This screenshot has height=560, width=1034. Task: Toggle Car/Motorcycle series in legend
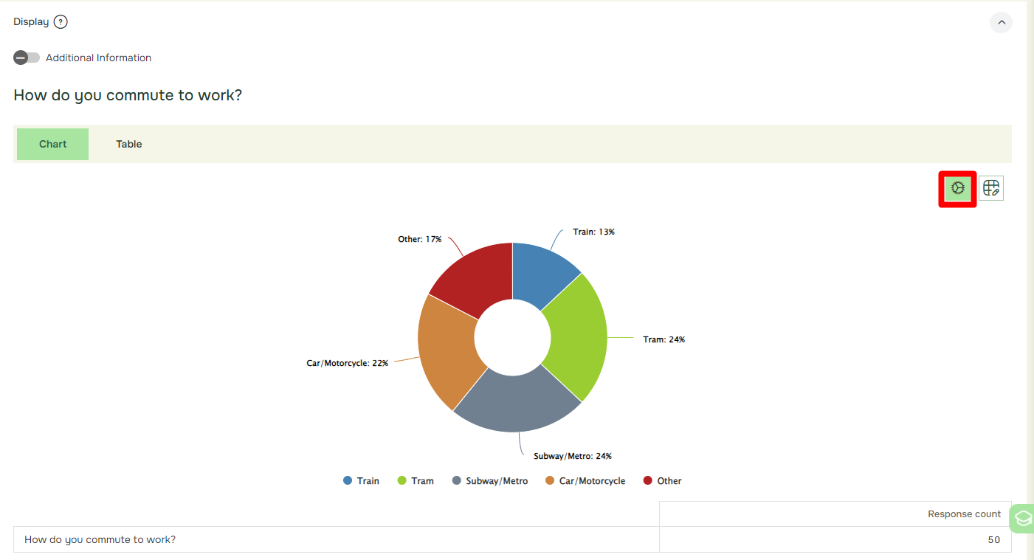pyautogui.click(x=585, y=480)
